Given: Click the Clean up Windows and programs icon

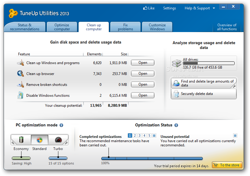Looking at the screenshot, I should tap(21, 63).
